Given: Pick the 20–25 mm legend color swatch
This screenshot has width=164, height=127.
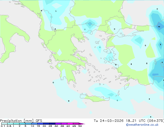Looking at the screenshot, I should [46, 124].
